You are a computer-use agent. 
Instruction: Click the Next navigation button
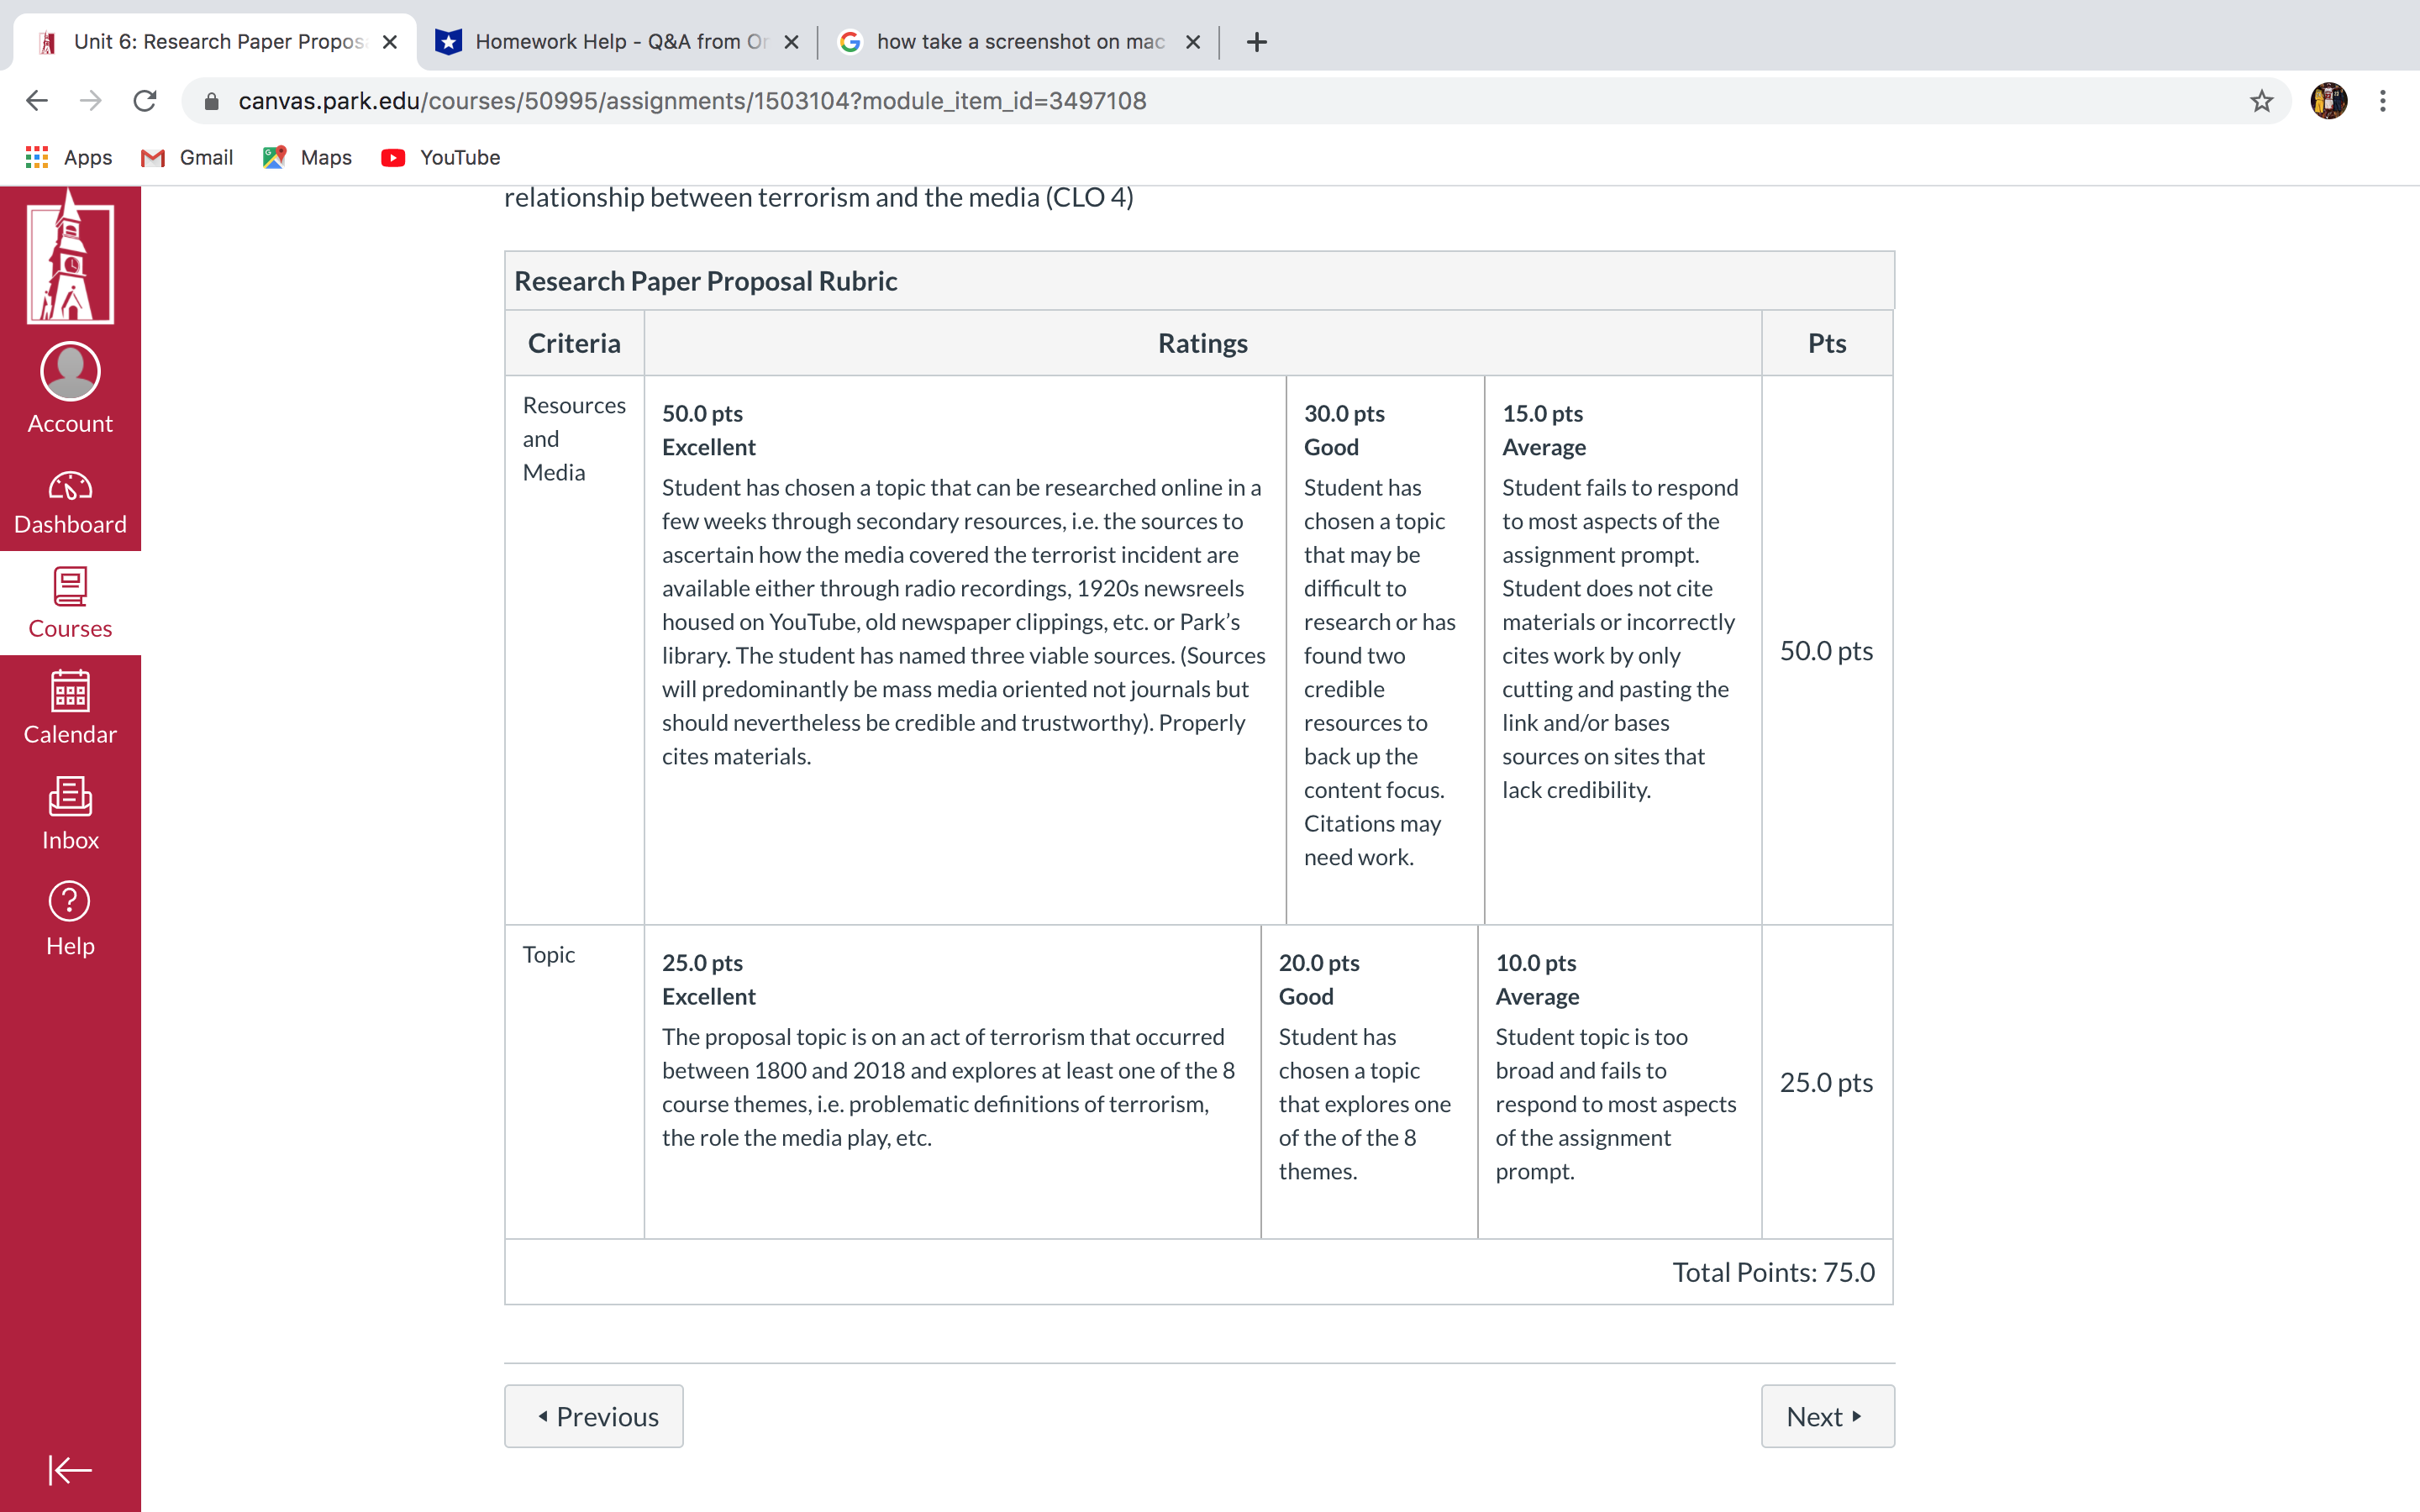click(1824, 1415)
